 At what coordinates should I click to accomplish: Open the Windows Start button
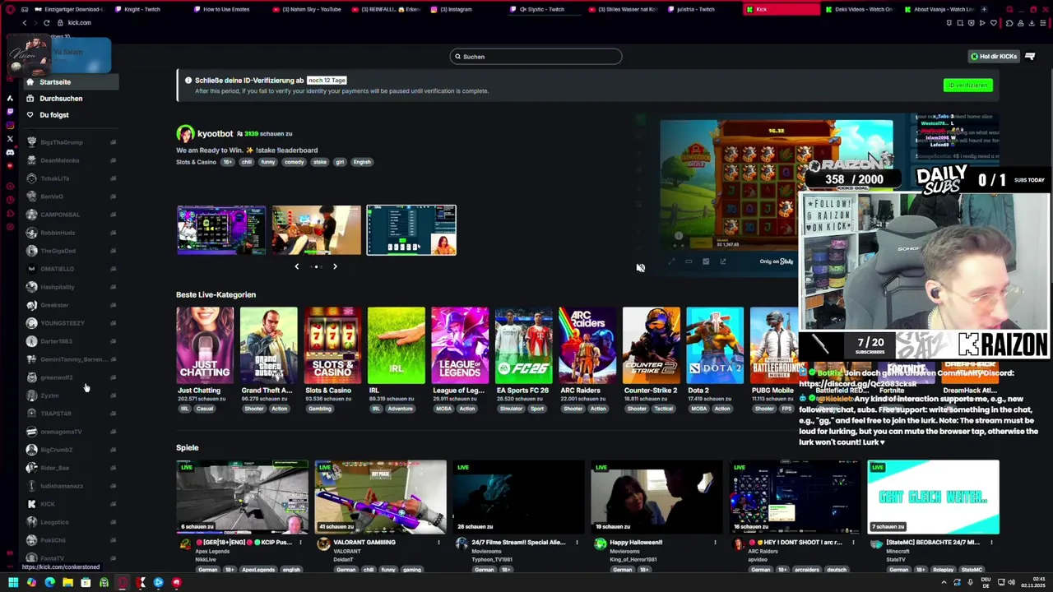click(13, 583)
